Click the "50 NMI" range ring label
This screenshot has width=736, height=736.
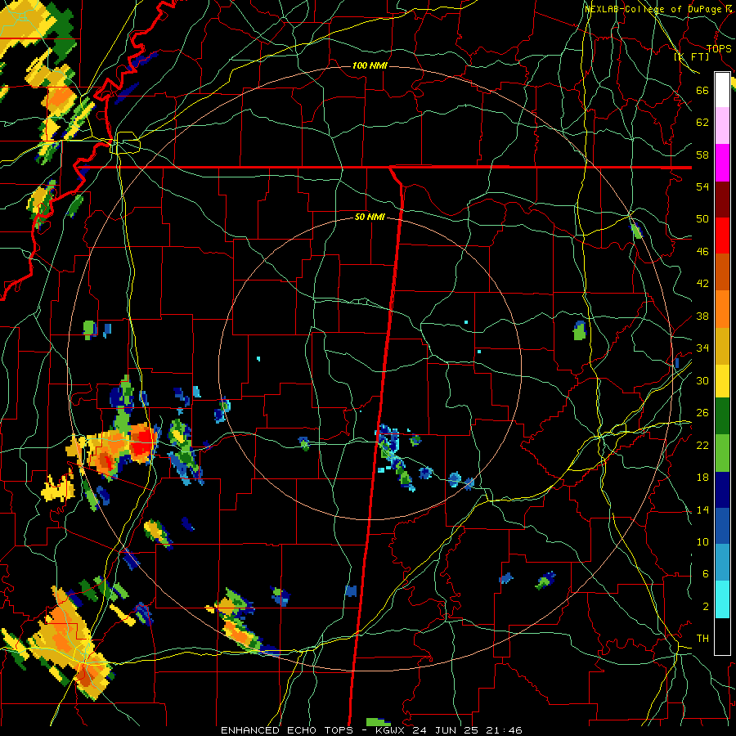click(370, 217)
